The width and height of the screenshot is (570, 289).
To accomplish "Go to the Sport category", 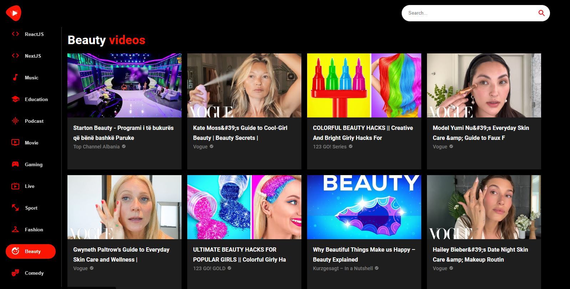I will [x=31, y=208].
